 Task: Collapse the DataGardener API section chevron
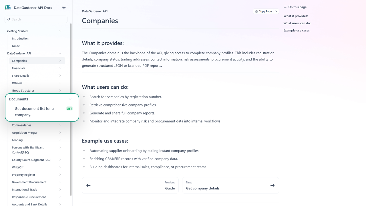[60, 53]
